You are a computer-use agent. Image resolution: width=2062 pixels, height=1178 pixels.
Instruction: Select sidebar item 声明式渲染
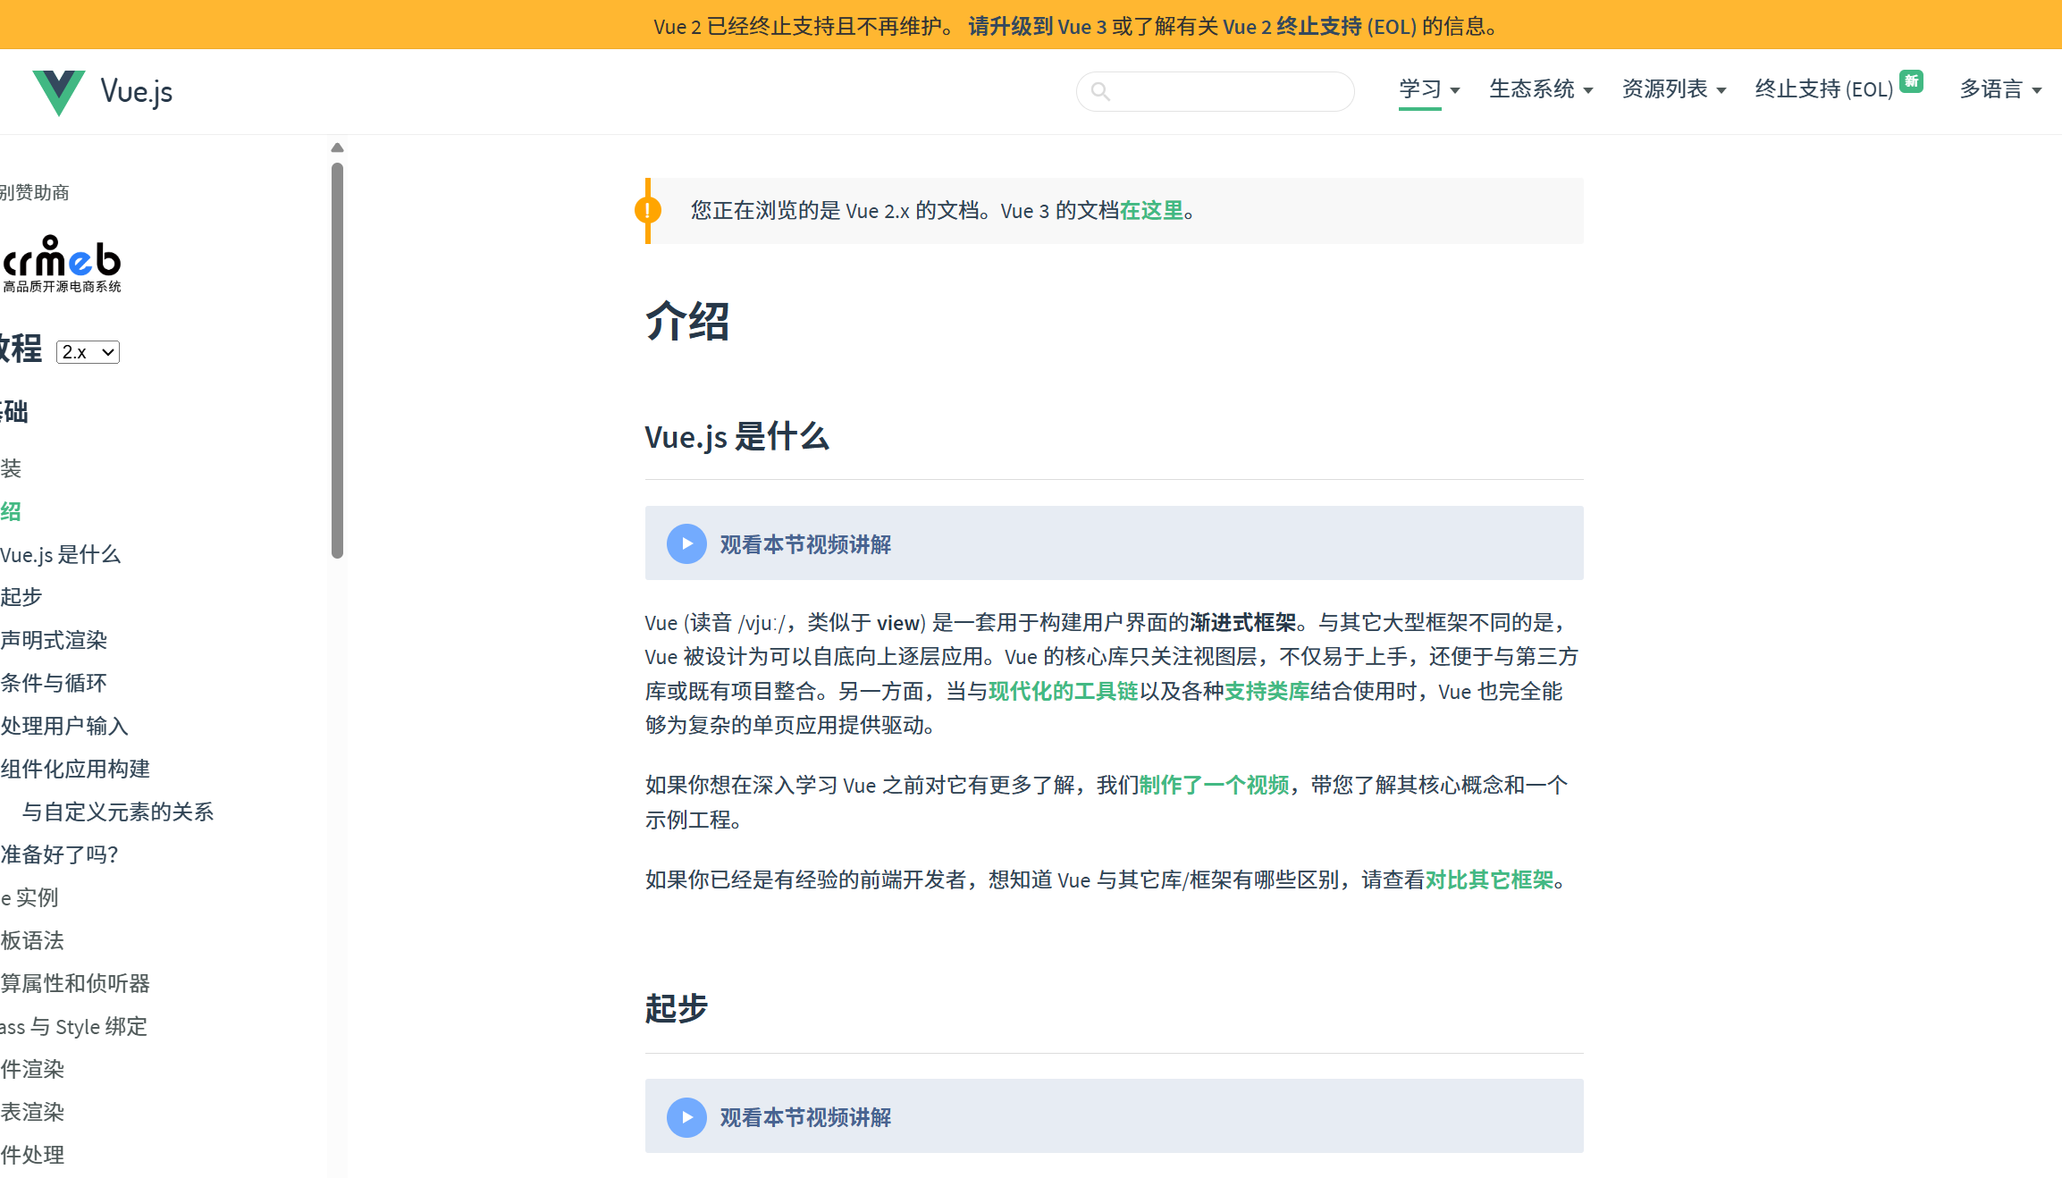(54, 640)
